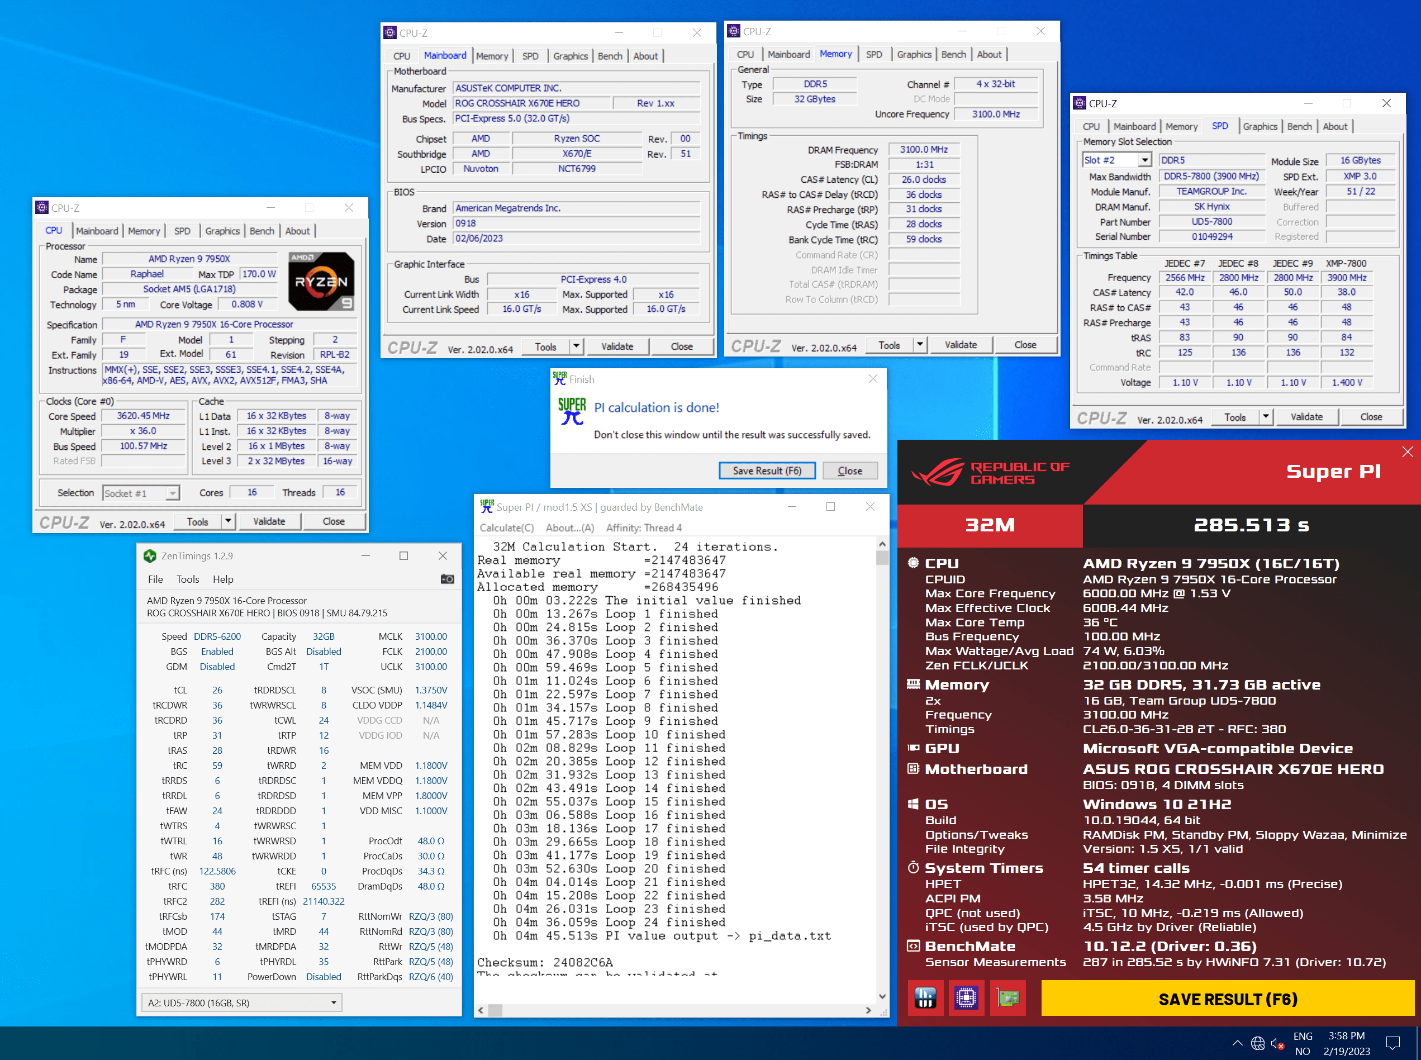Click network globe tray icon

pos(1257,1044)
